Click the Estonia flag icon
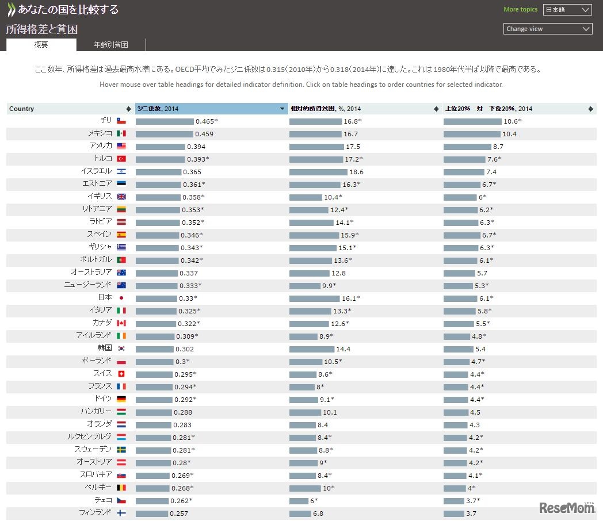 (121, 184)
